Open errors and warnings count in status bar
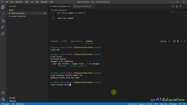 20,104
